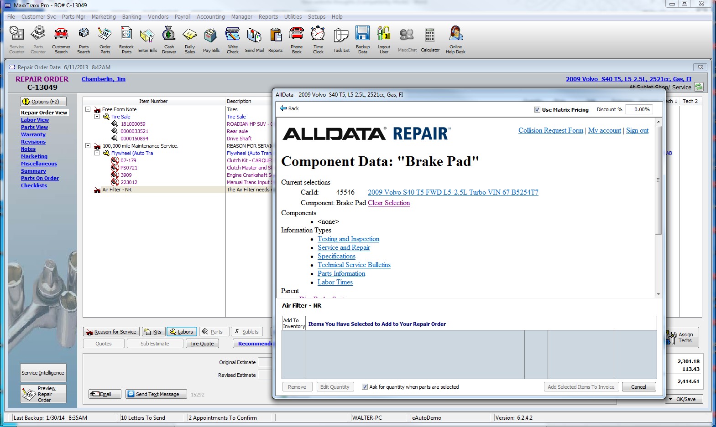Open the Utilities menu
The height and width of the screenshot is (427, 716).
[x=293, y=17]
